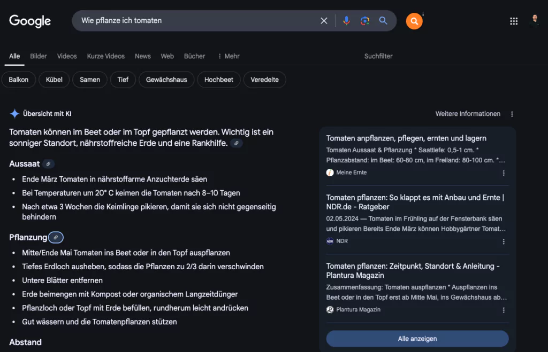The width and height of the screenshot is (548, 352).
Task: Toggle the Hochbeet filter chip
Action: pyautogui.click(x=218, y=79)
